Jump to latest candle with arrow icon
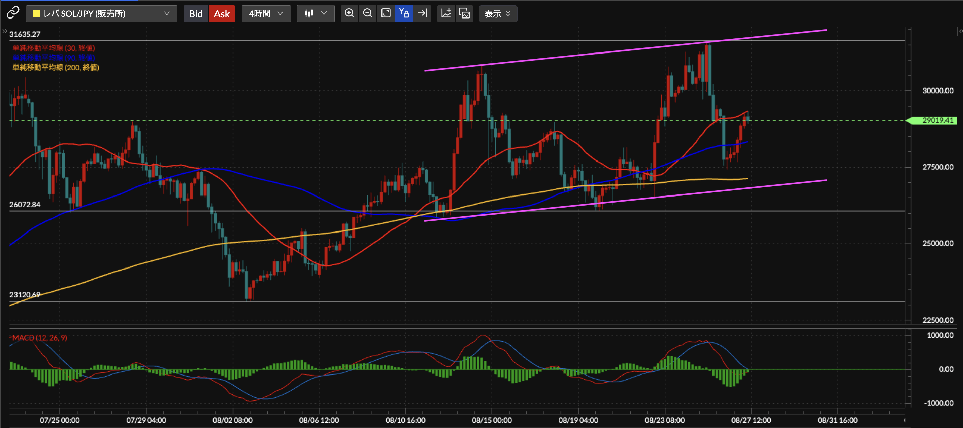 [423, 13]
